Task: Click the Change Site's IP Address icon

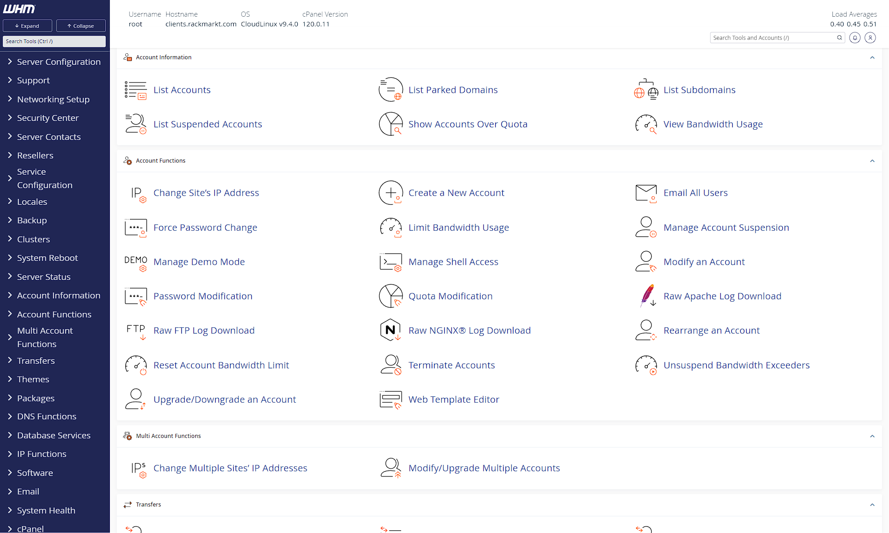Action: pos(138,194)
